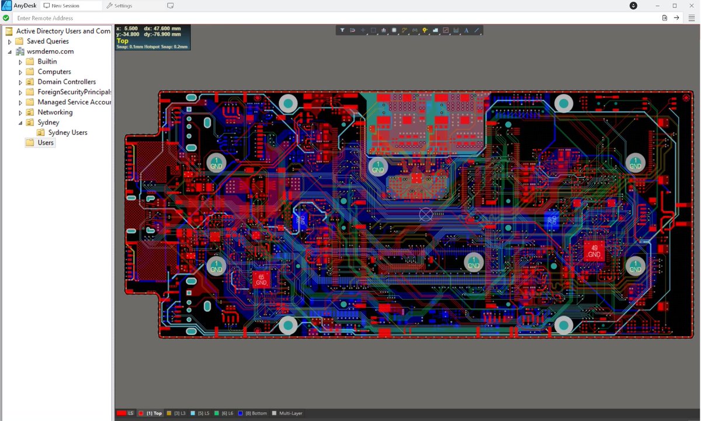The image size is (701, 421).
Task: Open the AnyDesk Settings tab
Action: pos(119,6)
